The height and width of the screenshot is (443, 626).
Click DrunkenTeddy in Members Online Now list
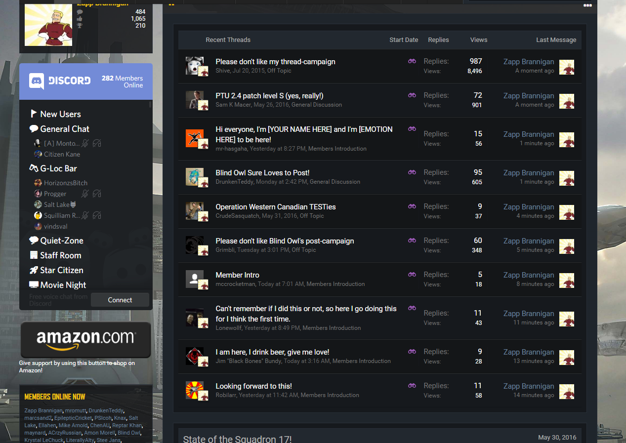pos(106,410)
